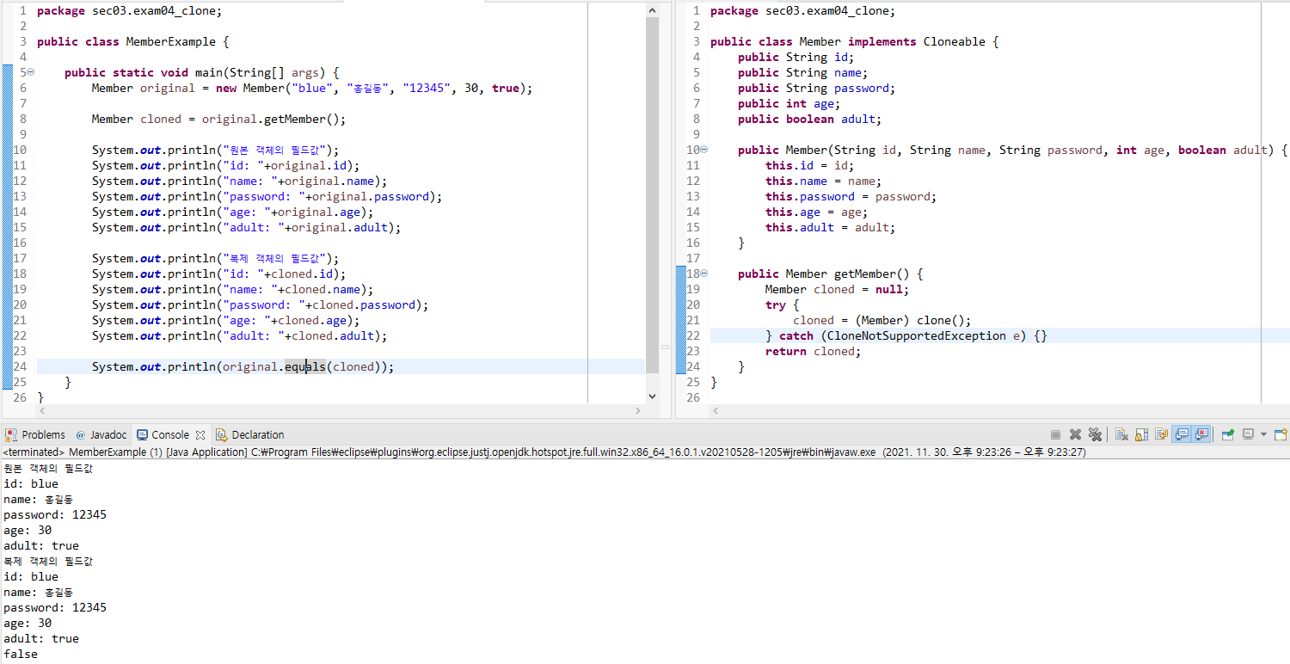
Task: Toggle Word Wrap in the Console
Action: click(1162, 434)
